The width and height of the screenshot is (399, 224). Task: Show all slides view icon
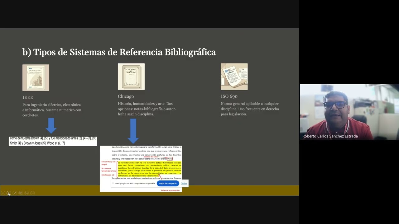(21, 193)
